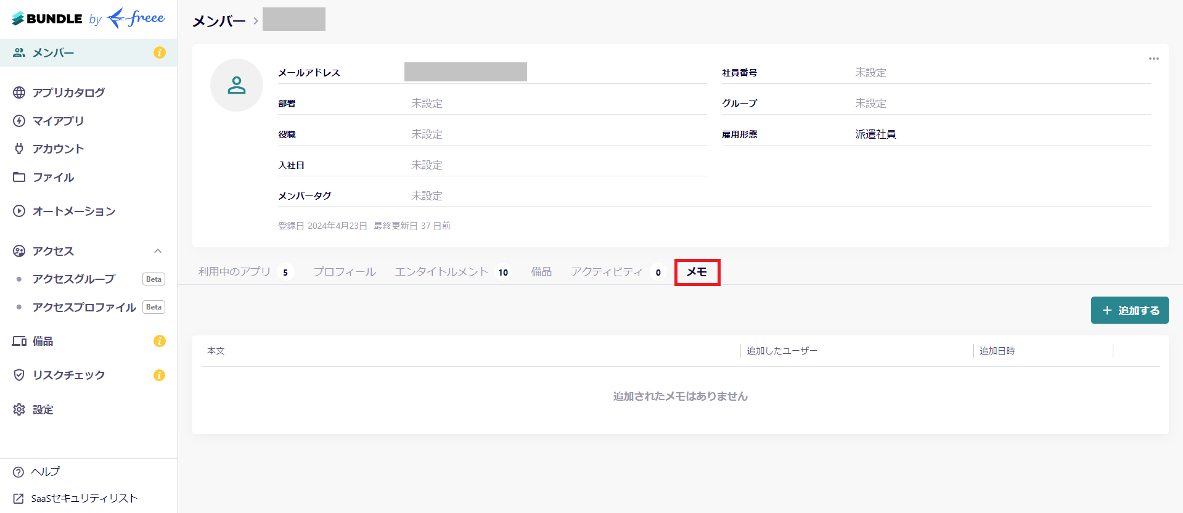Click the 追加したユーザー column header

[x=782, y=351]
